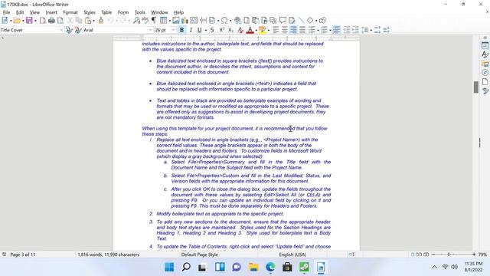Toggle track changes recording icon
This screenshot has width=490, height=276.
(x=292, y=21)
